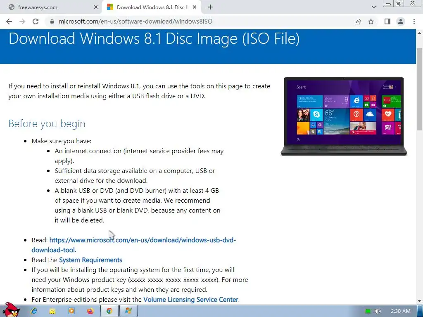Viewport: 423px width, 317px height.
Task: Reload the Microsoft download page
Action: [36, 21]
